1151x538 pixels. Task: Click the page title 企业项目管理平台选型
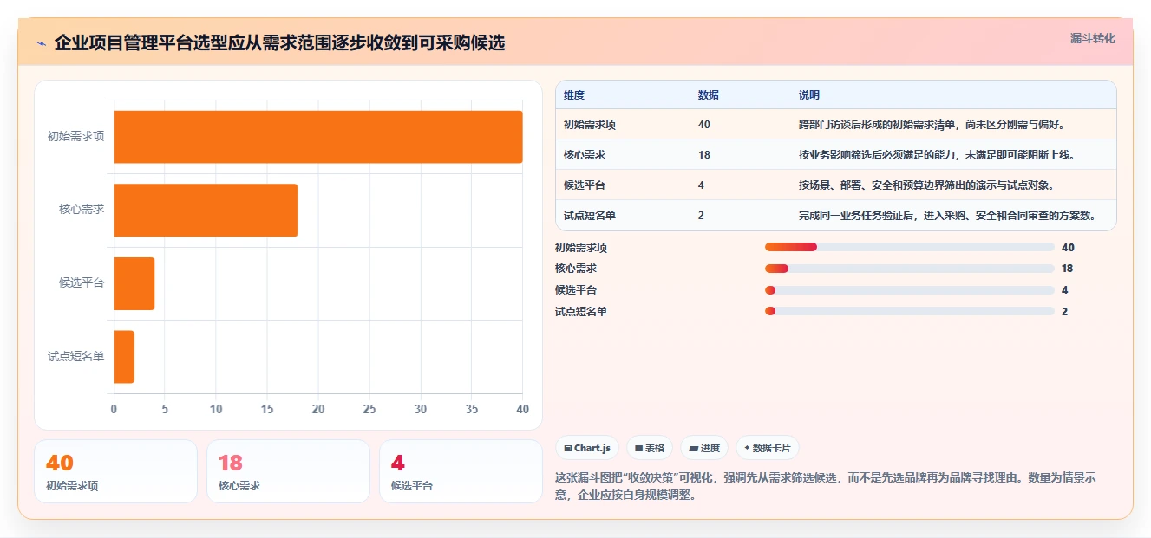[279, 42]
